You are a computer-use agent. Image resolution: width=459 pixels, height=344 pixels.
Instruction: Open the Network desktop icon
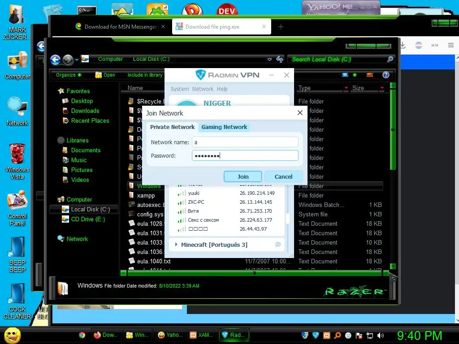pyautogui.click(x=17, y=111)
